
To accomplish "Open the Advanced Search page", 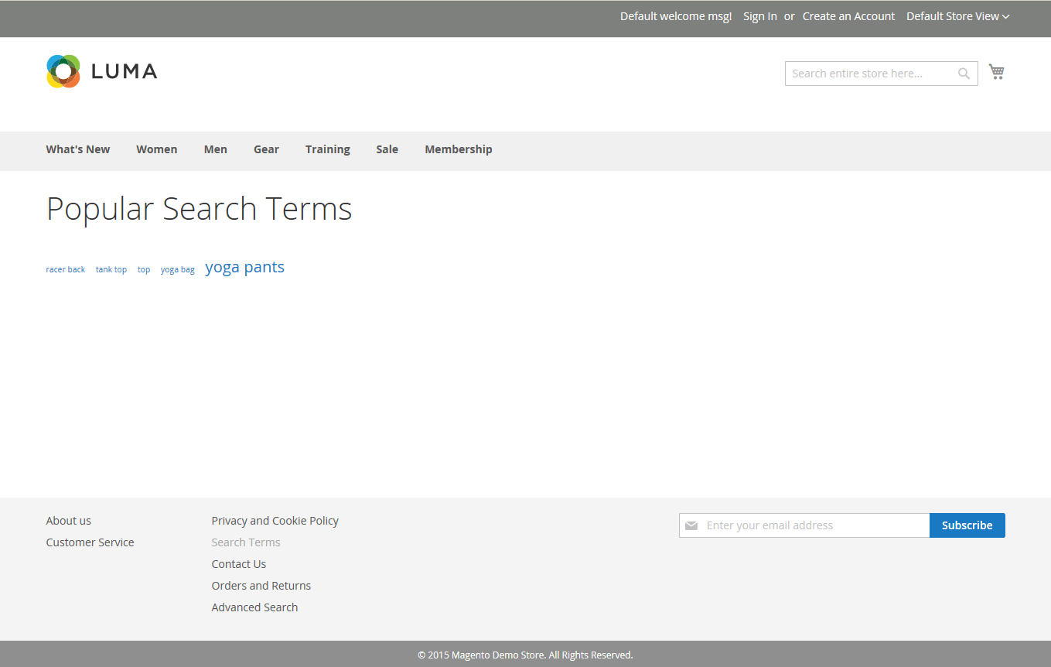I will coord(254,607).
